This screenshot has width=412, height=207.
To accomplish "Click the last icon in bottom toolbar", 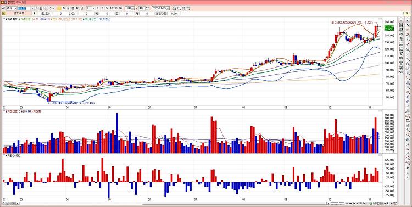I will (x=396, y=203).
